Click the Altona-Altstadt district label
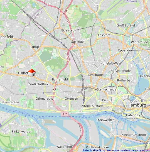 coord(92,106)
